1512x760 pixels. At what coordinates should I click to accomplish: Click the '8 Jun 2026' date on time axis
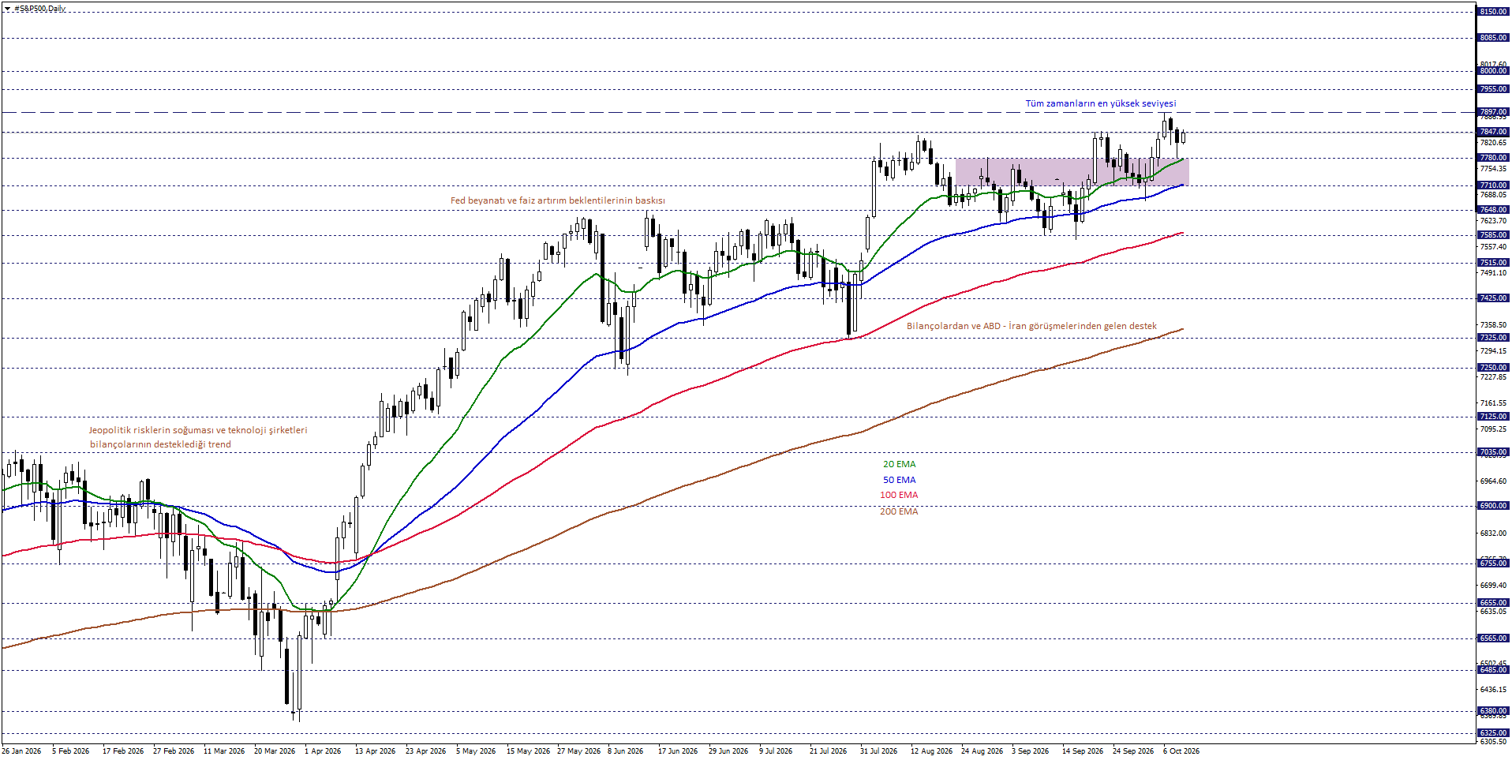pos(625,751)
